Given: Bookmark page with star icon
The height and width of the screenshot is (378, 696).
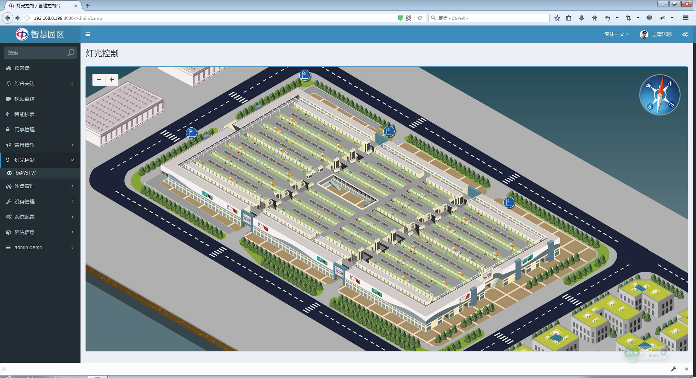Looking at the screenshot, I should (x=557, y=18).
